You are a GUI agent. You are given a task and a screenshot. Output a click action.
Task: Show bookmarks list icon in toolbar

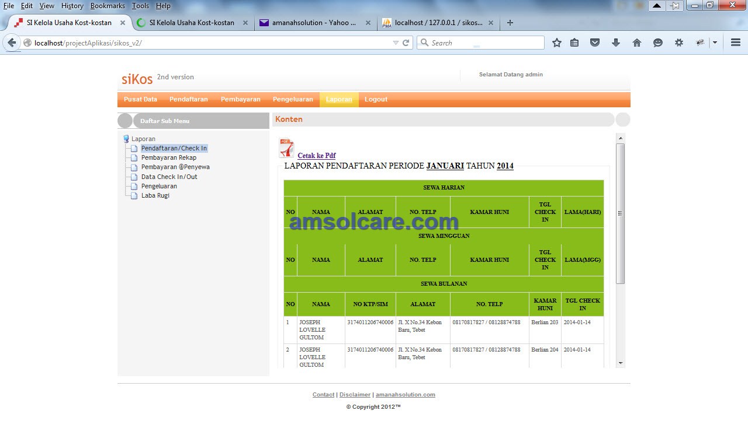coord(574,43)
